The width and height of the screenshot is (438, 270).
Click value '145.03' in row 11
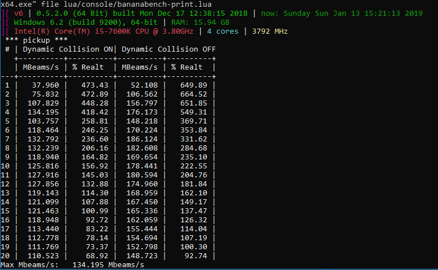pyautogui.click(x=95, y=175)
